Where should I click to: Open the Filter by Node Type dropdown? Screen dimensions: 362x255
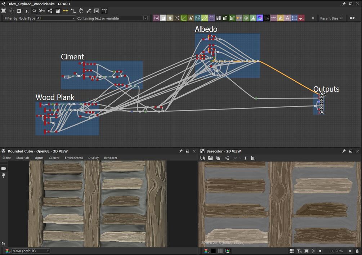(56, 18)
